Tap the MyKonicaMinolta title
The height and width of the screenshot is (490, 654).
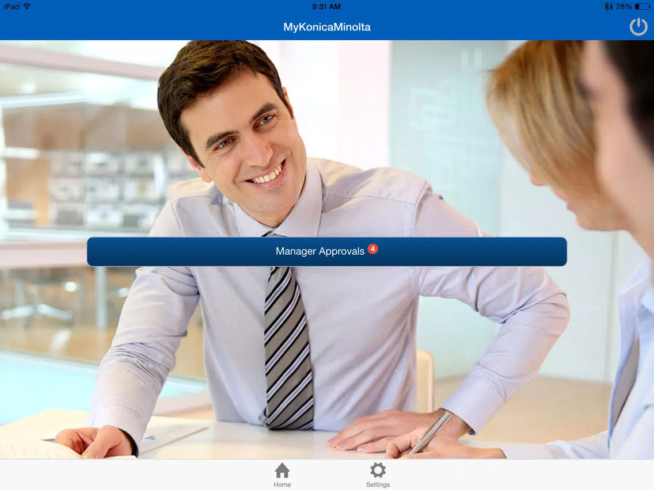point(327,27)
